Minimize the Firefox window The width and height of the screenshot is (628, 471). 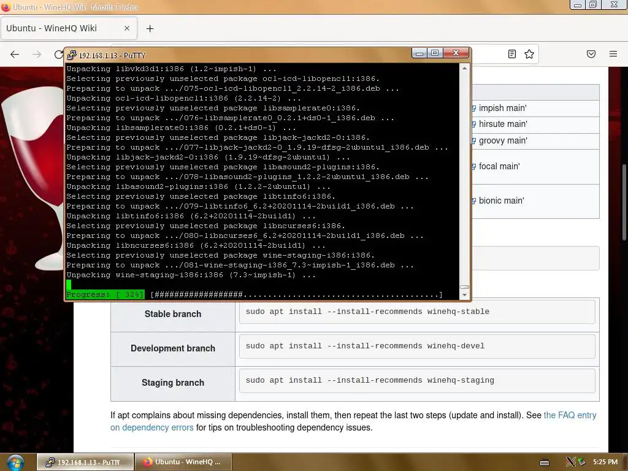[578, 5]
